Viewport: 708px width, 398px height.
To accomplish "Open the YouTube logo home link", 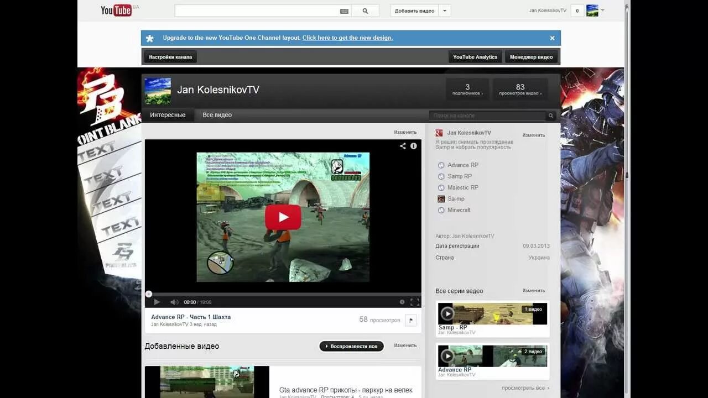I will [116, 11].
